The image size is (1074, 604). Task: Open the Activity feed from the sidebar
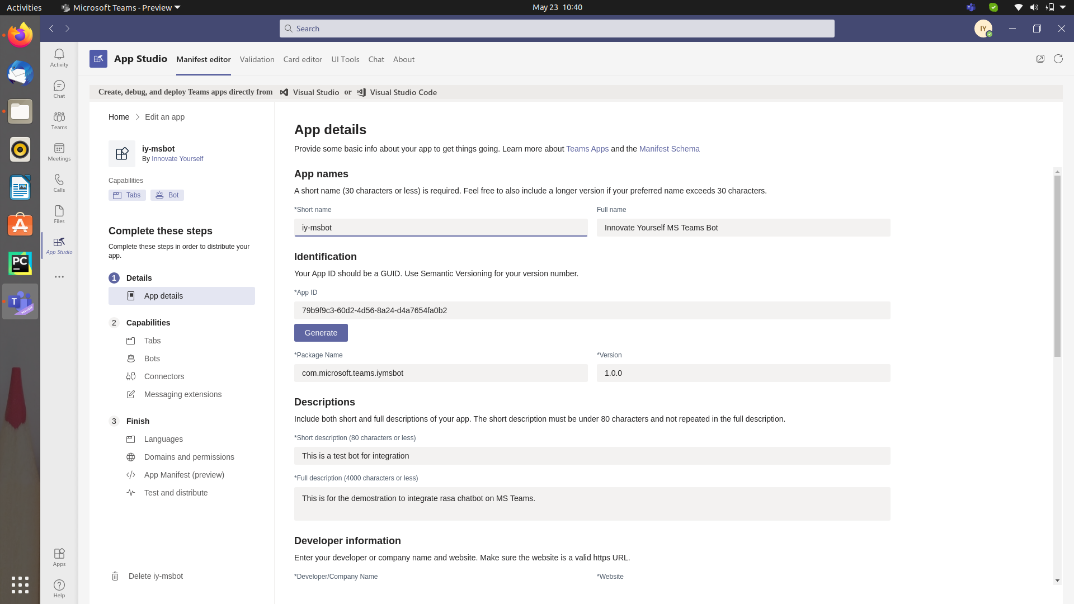point(59,58)
